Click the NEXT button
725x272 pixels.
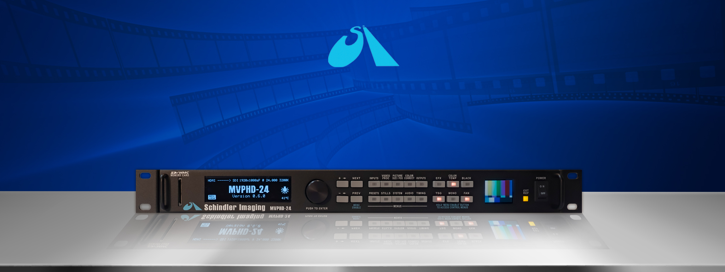tap(357, 184)
